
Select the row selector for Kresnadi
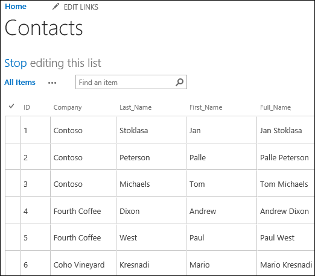coord(13,263)
